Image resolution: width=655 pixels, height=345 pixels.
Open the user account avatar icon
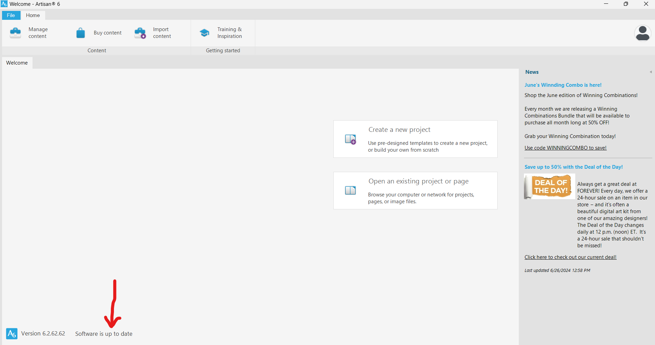tap(643, 33)
